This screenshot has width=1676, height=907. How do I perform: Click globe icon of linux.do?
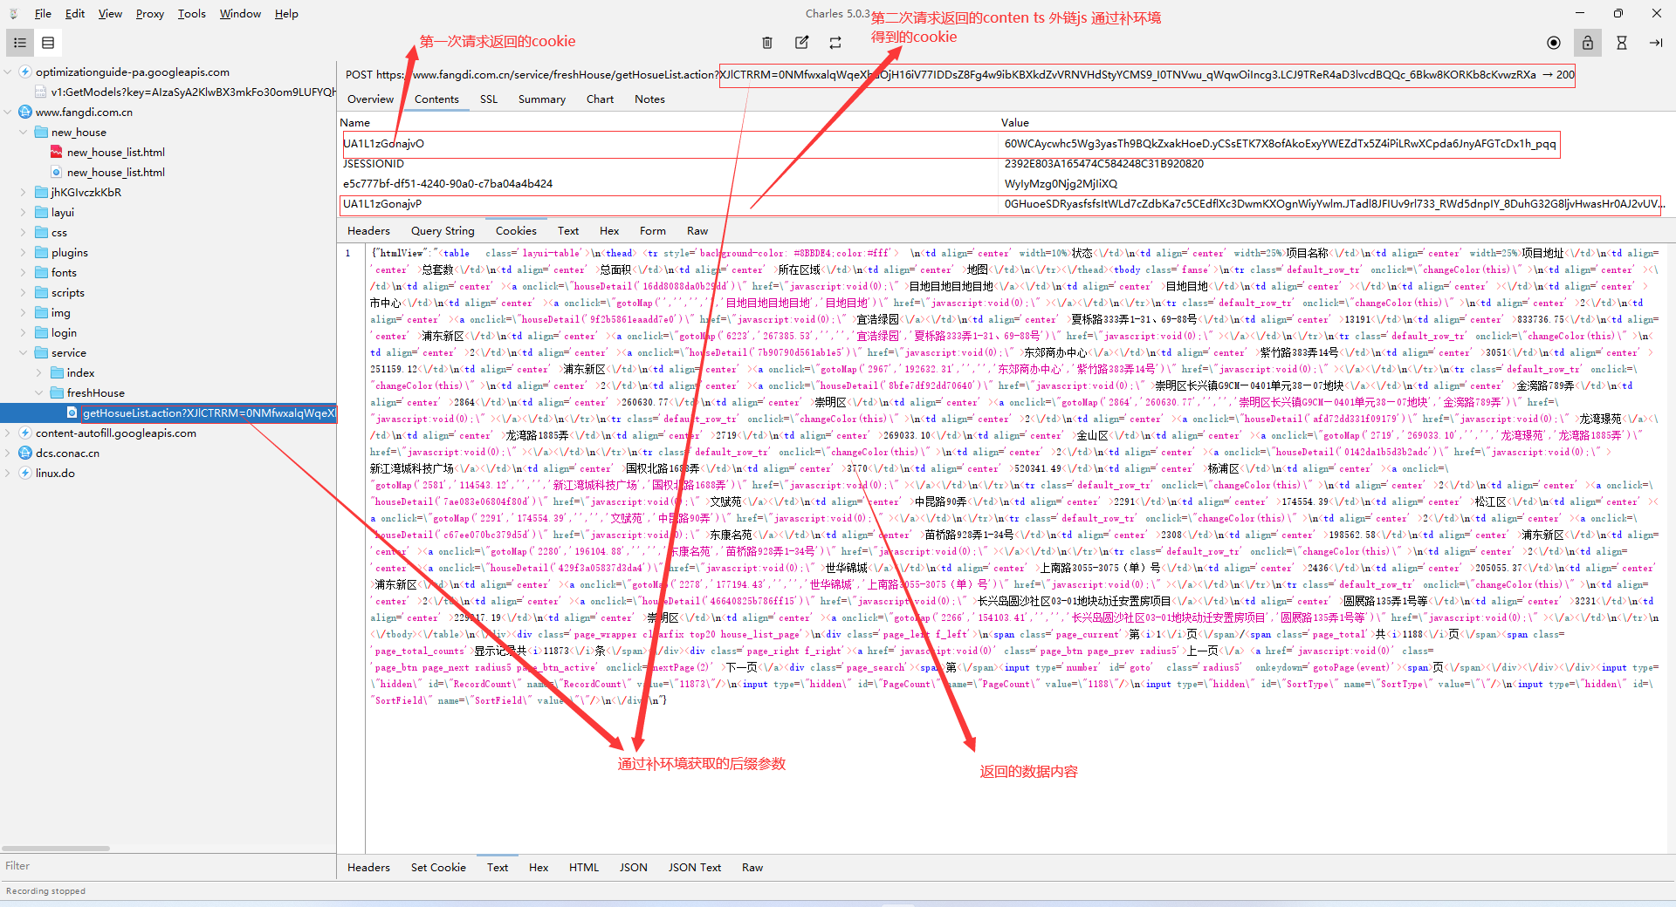coord(25,473)
